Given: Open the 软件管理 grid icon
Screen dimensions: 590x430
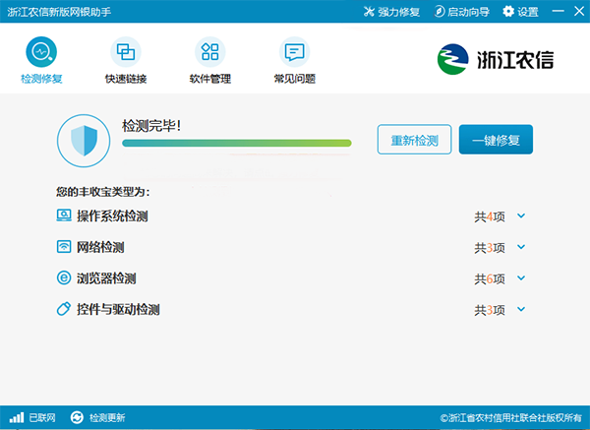Looking at the screenshot, I should 210,51.
